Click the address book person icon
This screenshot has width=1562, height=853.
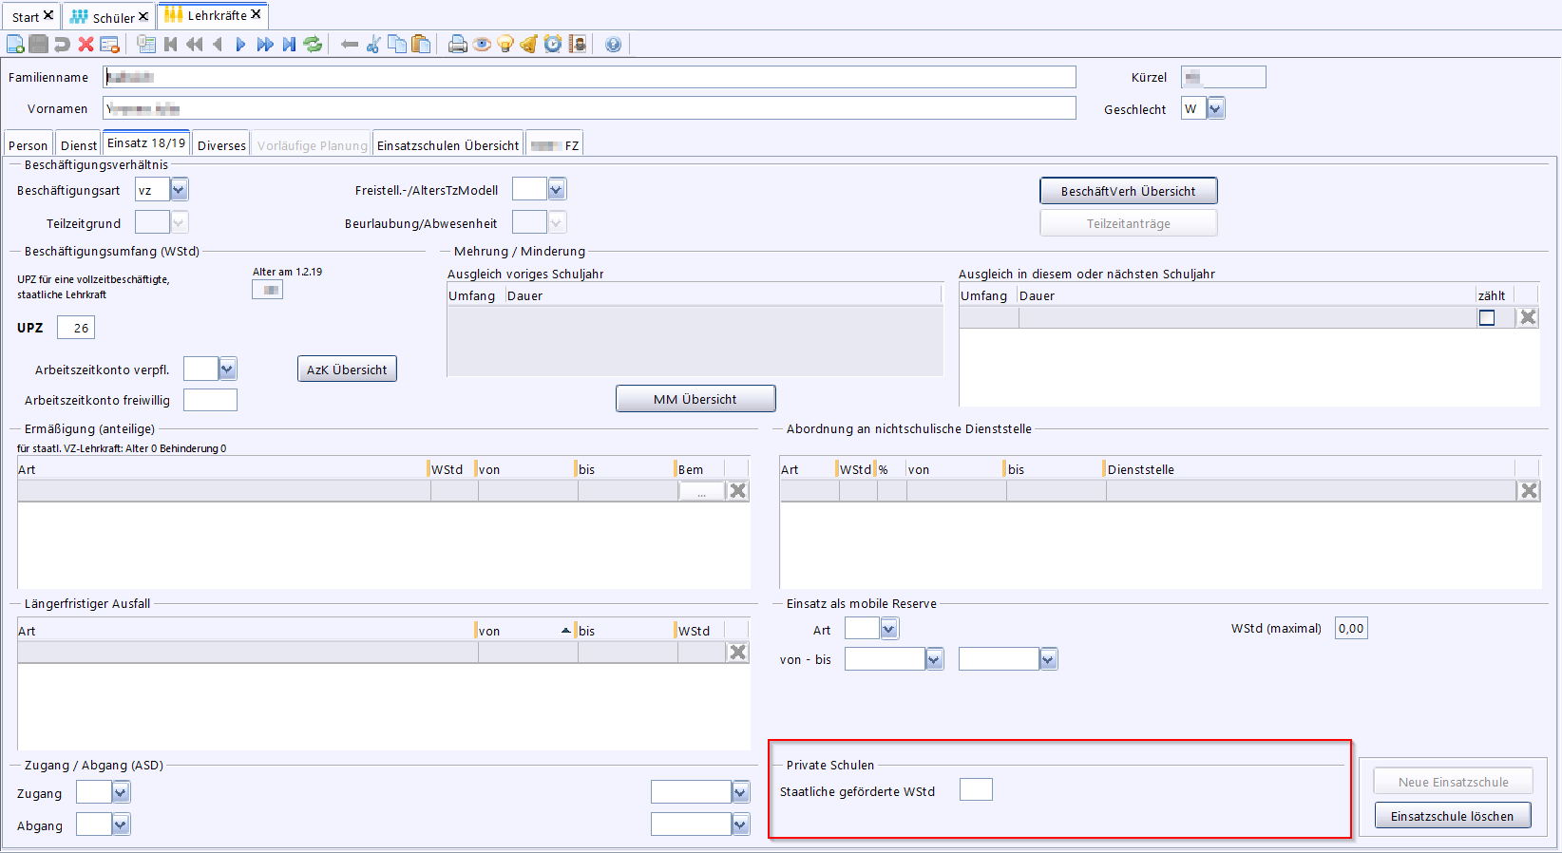pyautogui.click(x=577, y=44)
